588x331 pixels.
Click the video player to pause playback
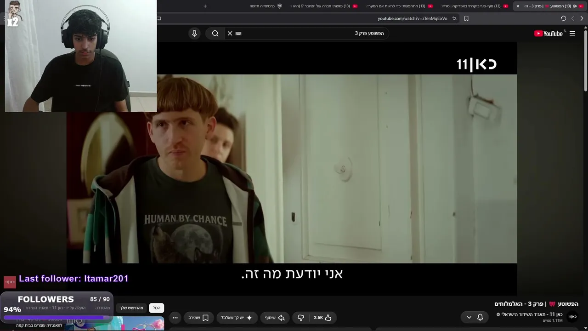(x=292, y=169)
